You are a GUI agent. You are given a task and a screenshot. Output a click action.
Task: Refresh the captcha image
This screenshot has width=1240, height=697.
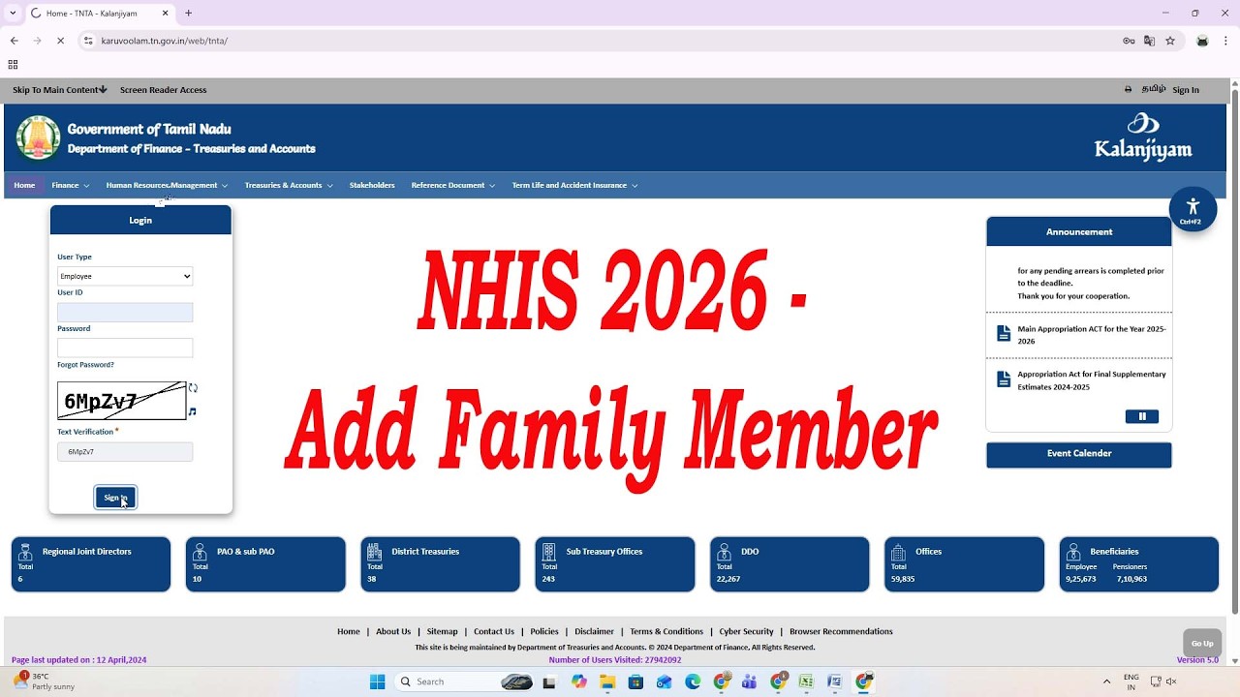click(193, 388)
